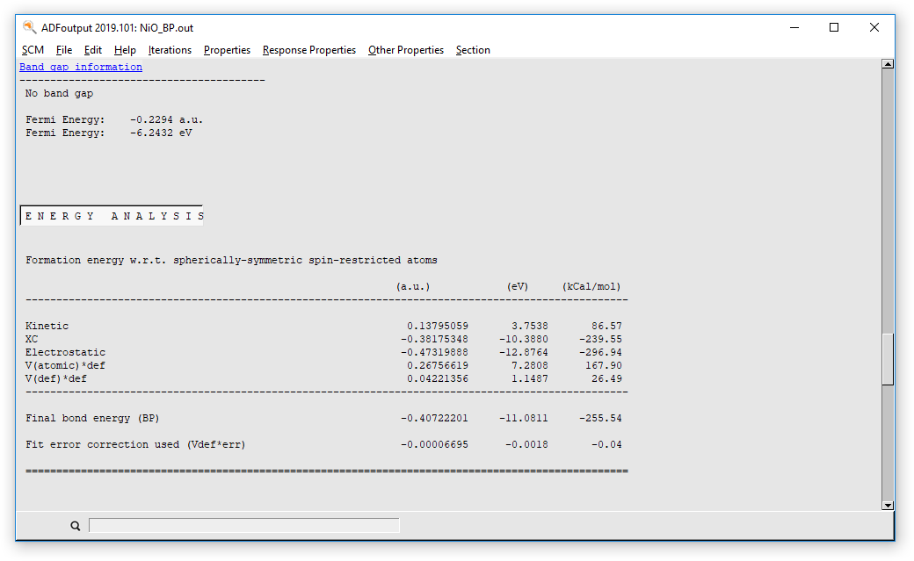
Task: Select fit error value -0.00006695
Action: (434, 444)
